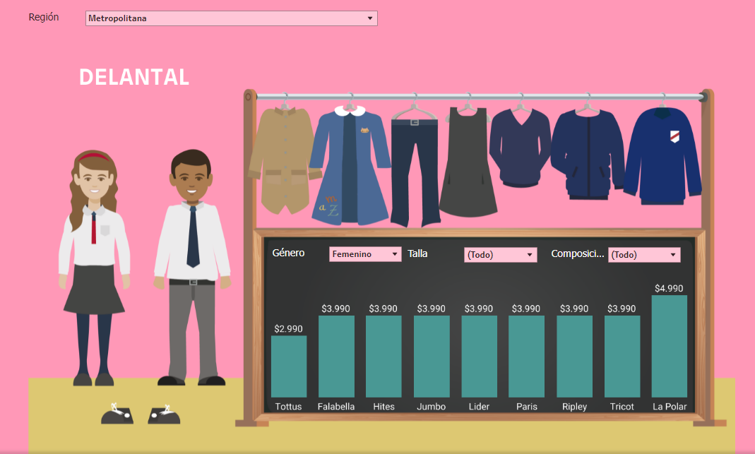
Task: Click the blue polar fleece with emblem
Action: click(662, 155)
